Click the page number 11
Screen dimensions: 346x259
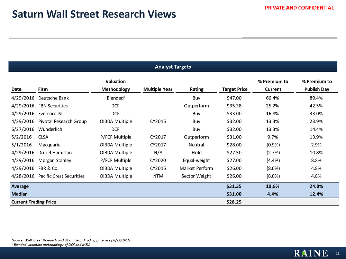[x=337, y=253]
